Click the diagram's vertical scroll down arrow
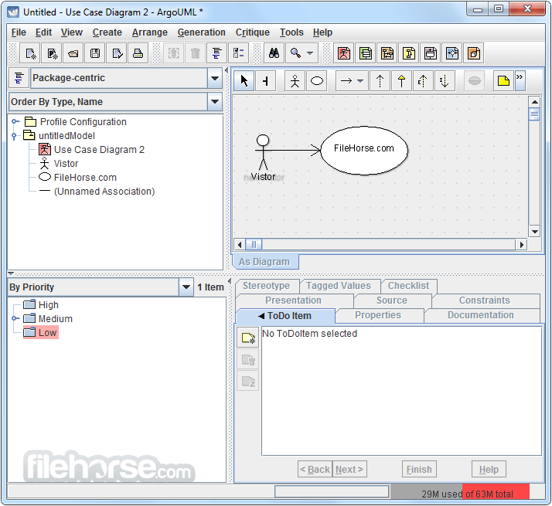This screenshot has height=506, width=552. pos(535,232)
